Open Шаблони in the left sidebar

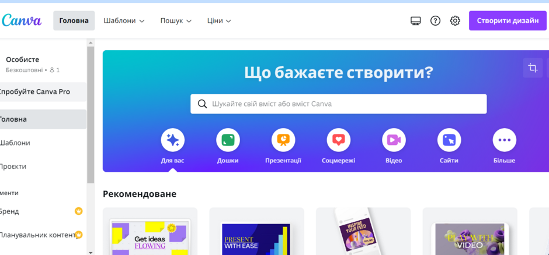pos(43,143)
